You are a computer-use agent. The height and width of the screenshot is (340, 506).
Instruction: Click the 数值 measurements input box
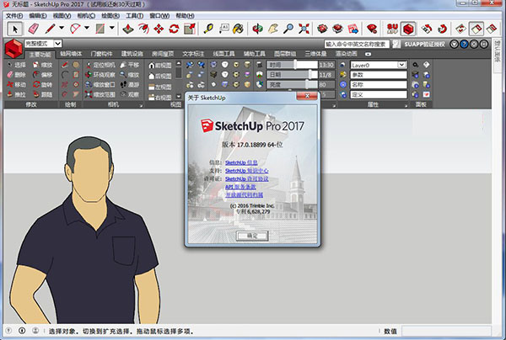(x=446, y=331)
